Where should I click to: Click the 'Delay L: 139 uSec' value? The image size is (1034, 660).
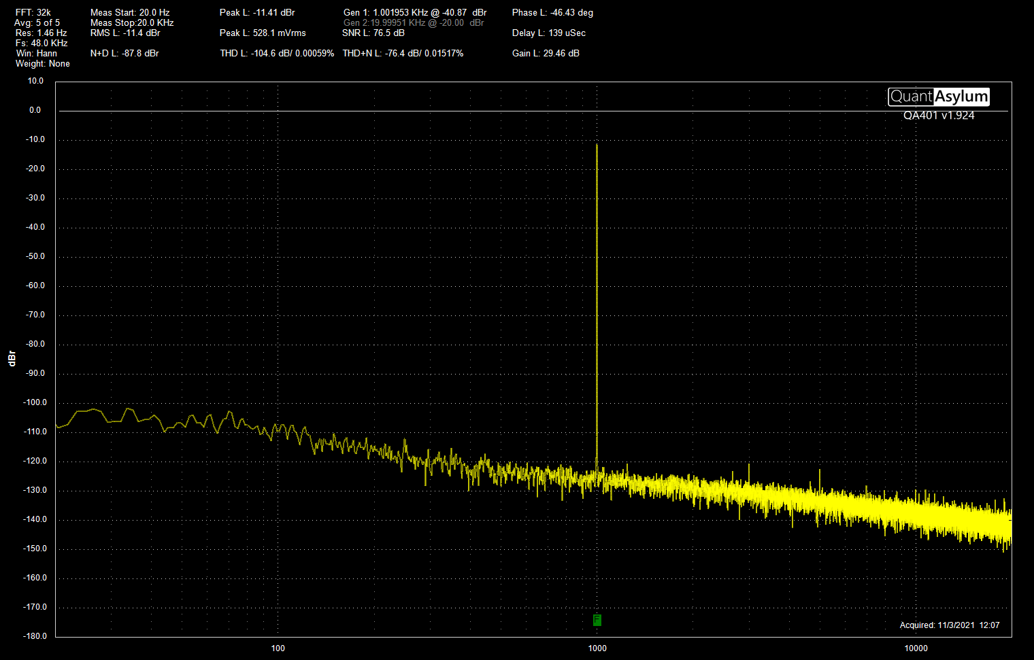(549, 33)
